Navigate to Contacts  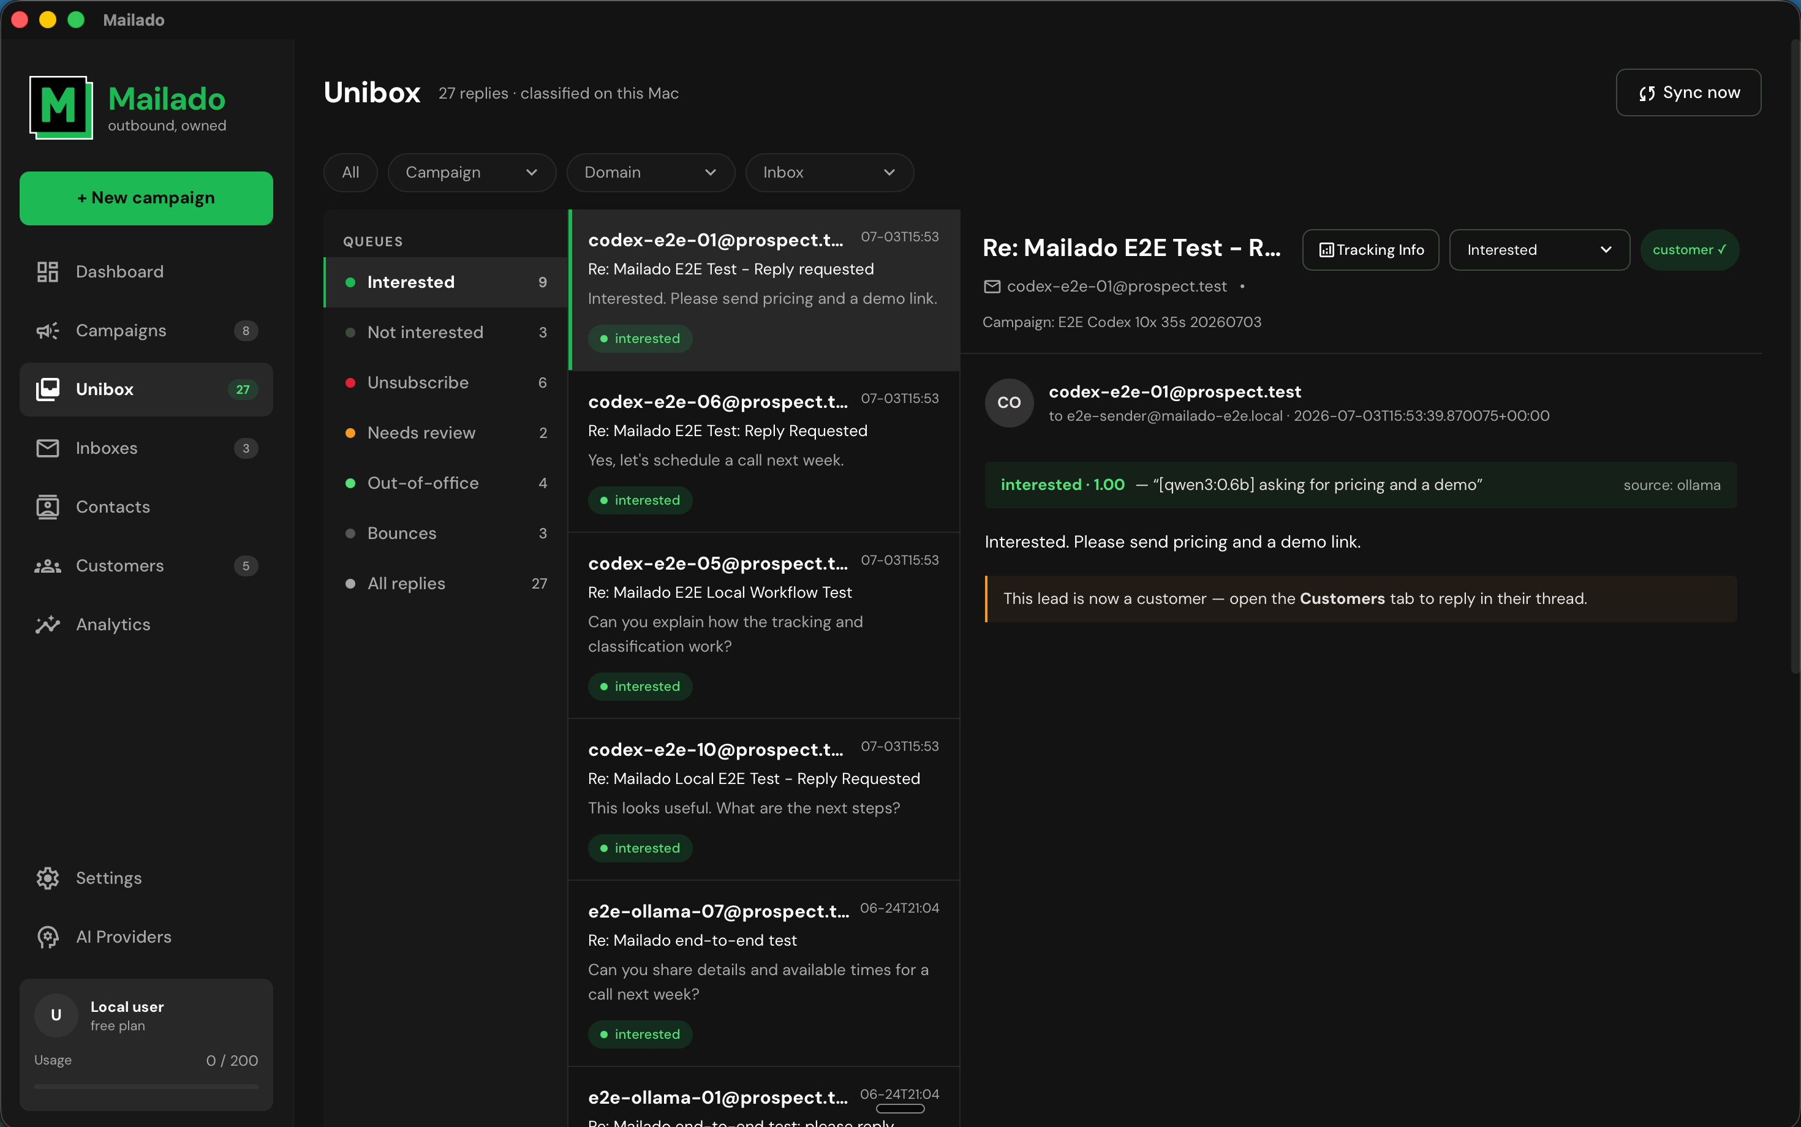click(146, 507)
